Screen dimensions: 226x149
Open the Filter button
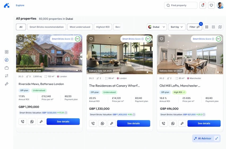coord(194,27)
